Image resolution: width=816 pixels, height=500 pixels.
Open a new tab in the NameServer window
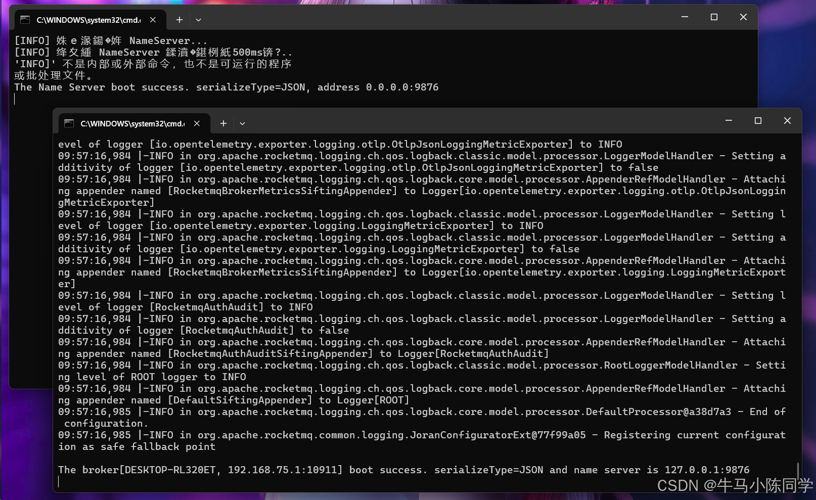(179, 20)
